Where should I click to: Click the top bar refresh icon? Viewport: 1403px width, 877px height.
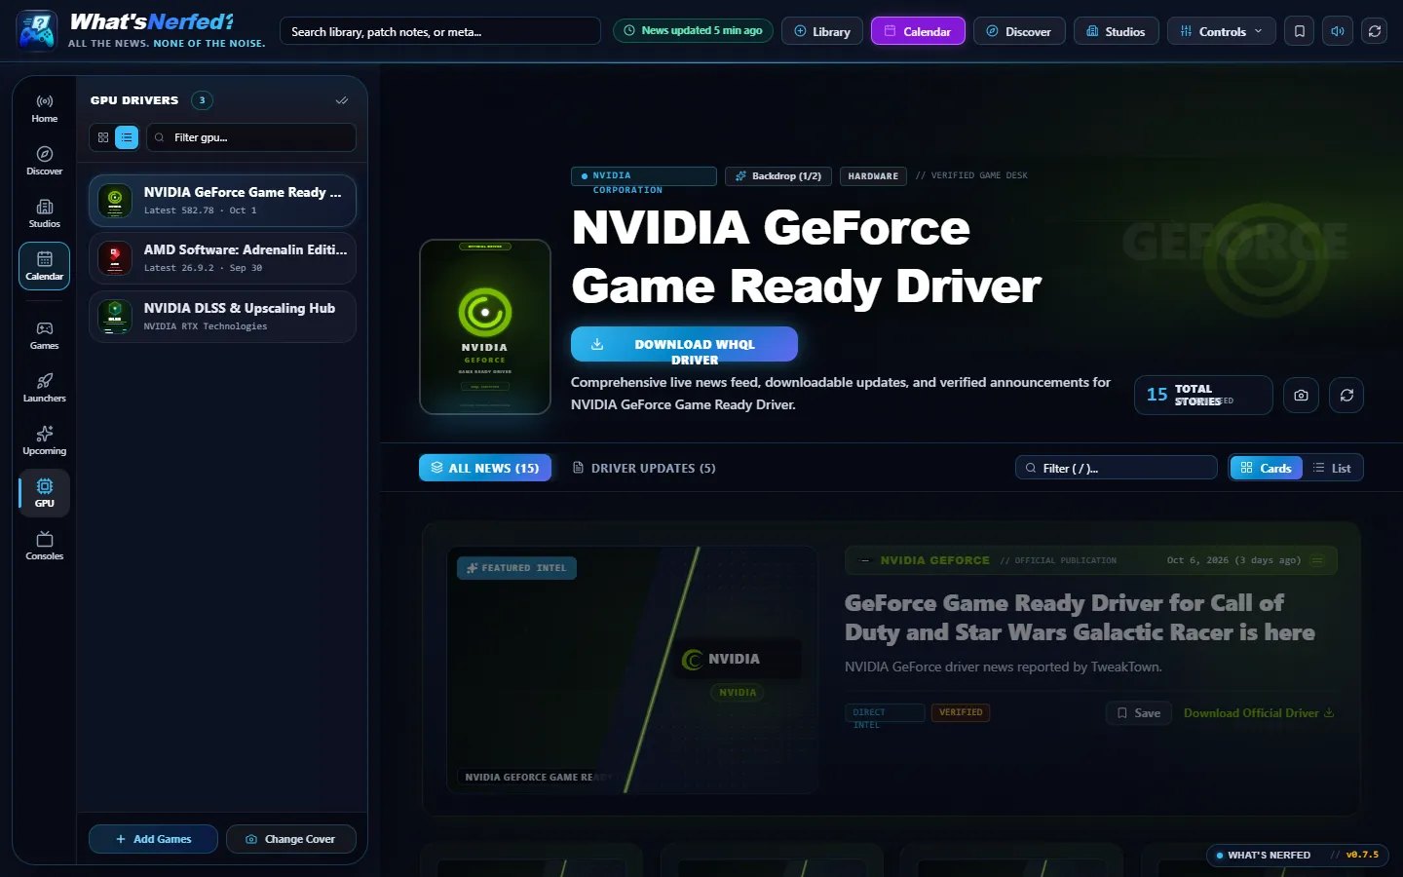pos(1375,31)
